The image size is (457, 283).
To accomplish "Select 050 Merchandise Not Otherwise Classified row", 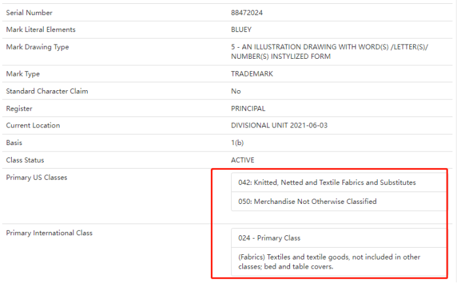I will pos(338,201).
